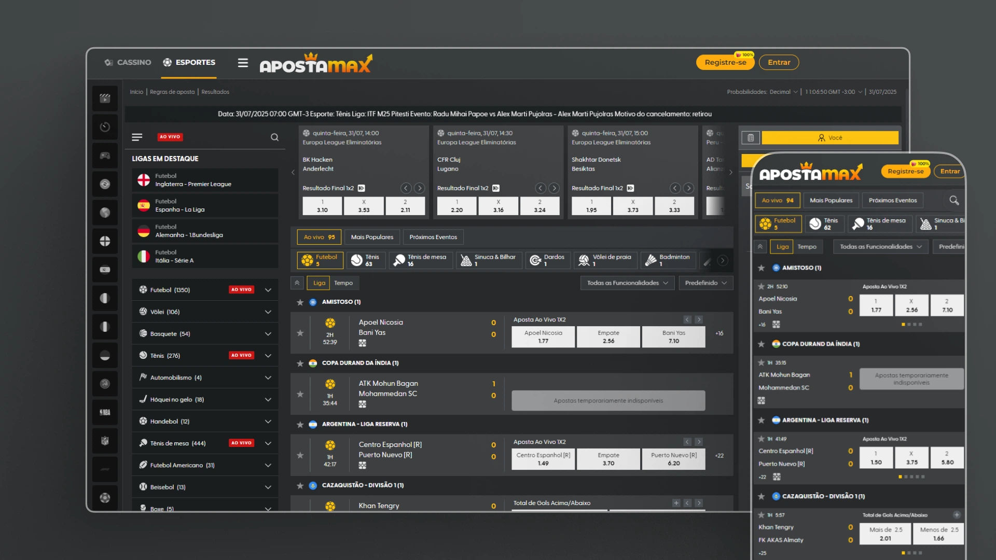
Task: Open the Todas as Funcionalidades dropdown
Action: pos(627,283)
